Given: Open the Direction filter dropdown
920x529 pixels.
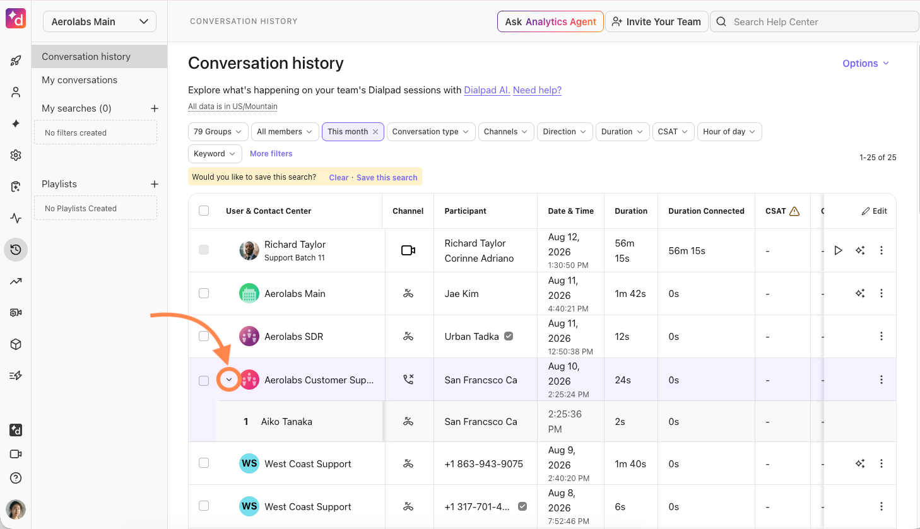Looking at the screenshot, I should pos(565,132).
